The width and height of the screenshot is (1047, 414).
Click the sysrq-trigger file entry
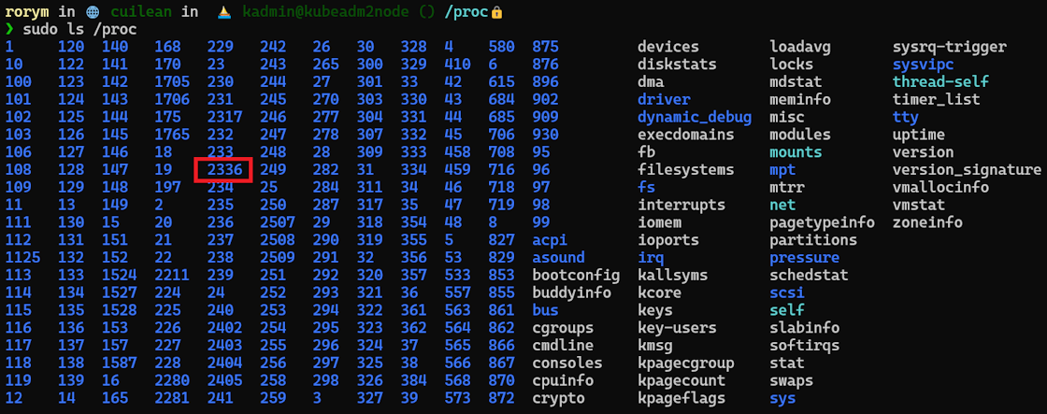949,47
